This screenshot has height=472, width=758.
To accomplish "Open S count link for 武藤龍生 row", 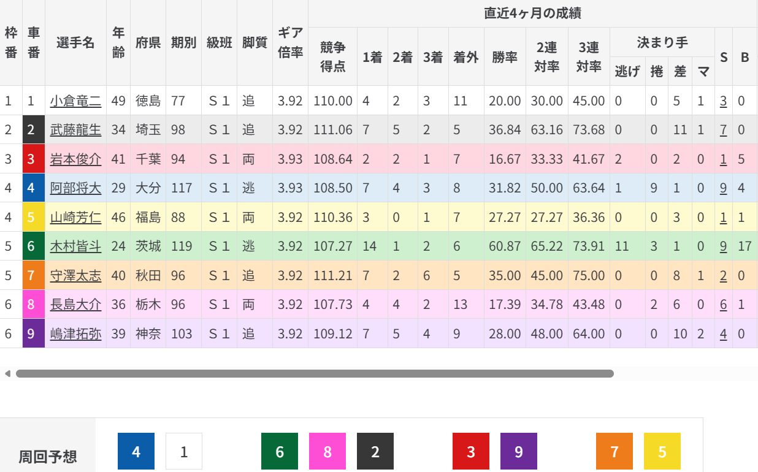I will 723,129.
